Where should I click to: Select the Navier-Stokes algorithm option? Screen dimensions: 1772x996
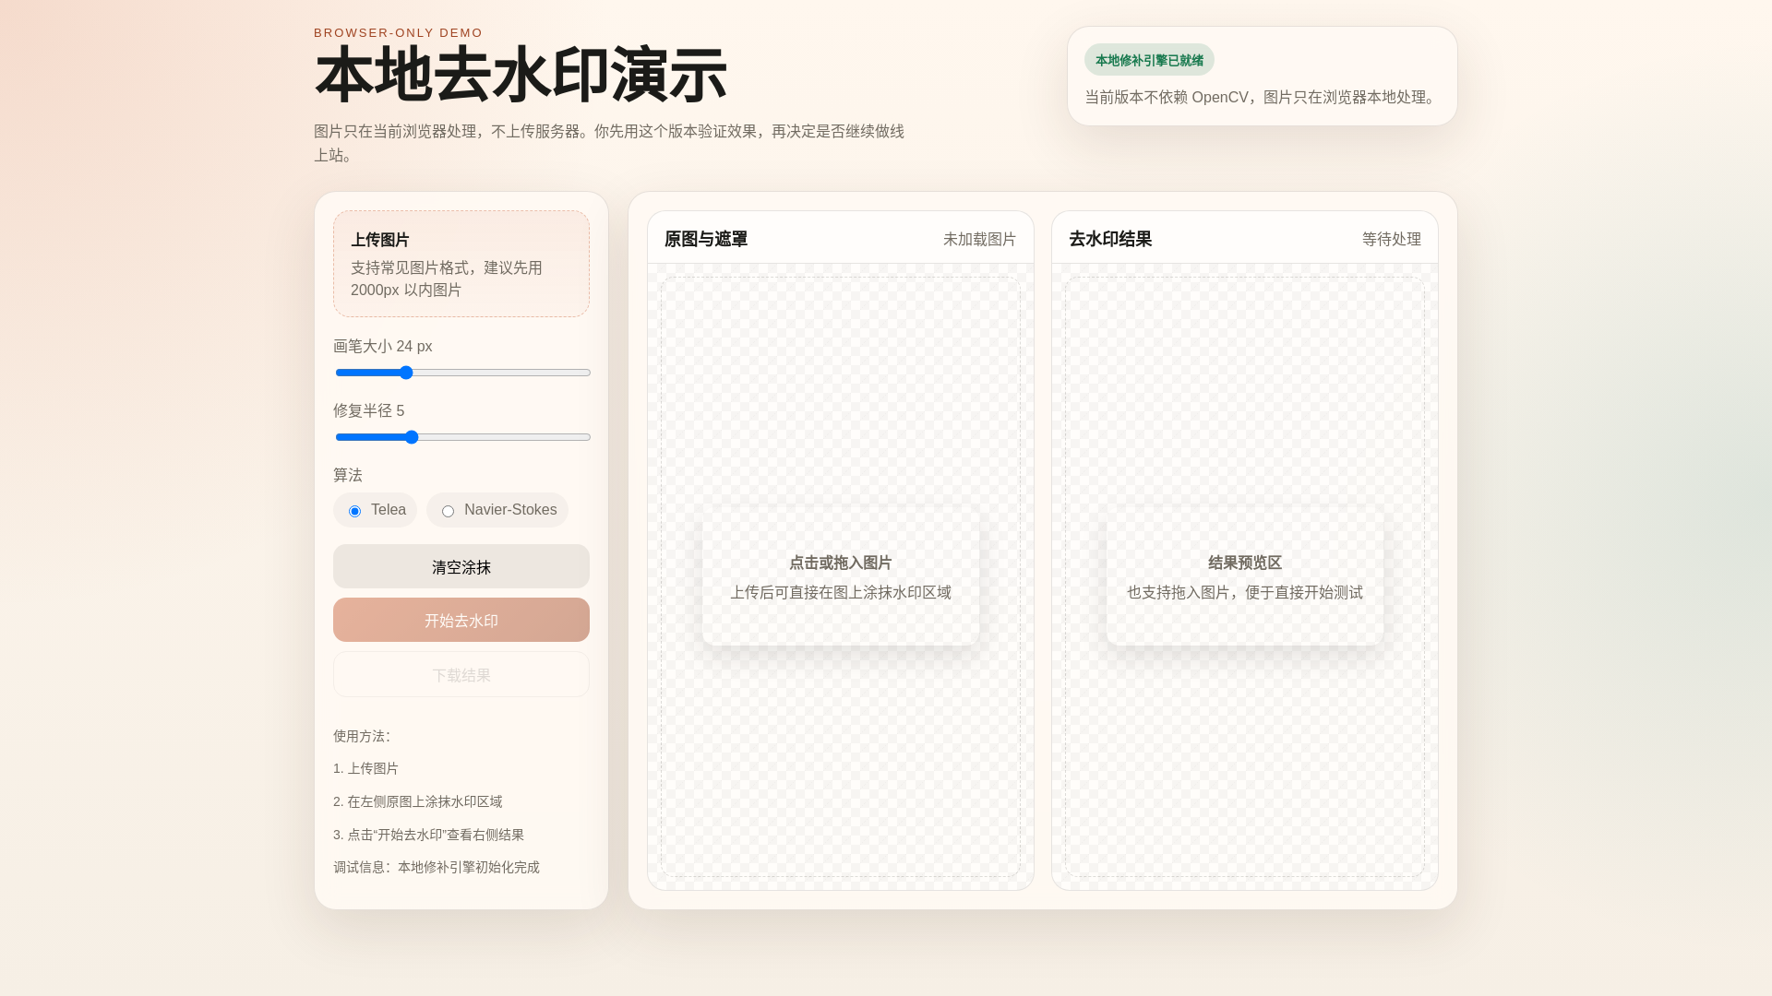497,510
